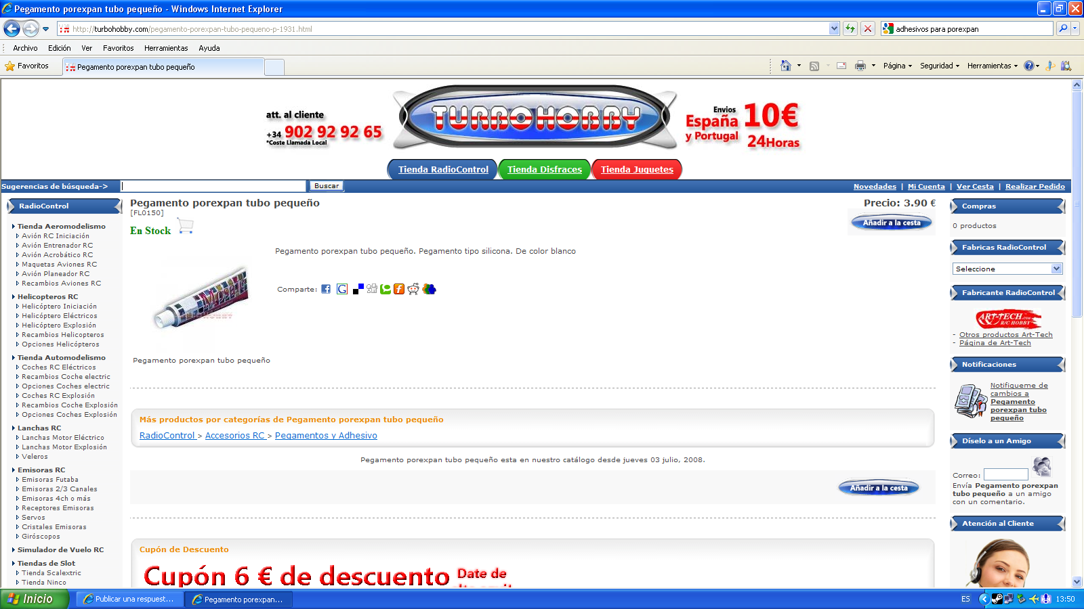Open the Seleccione manufacturer dropdown
Image resolution: width=1084 pixels, height=609 pixels.
pyautogui.click(x=1007, y=269)
